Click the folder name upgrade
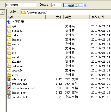 click(17, 71)
